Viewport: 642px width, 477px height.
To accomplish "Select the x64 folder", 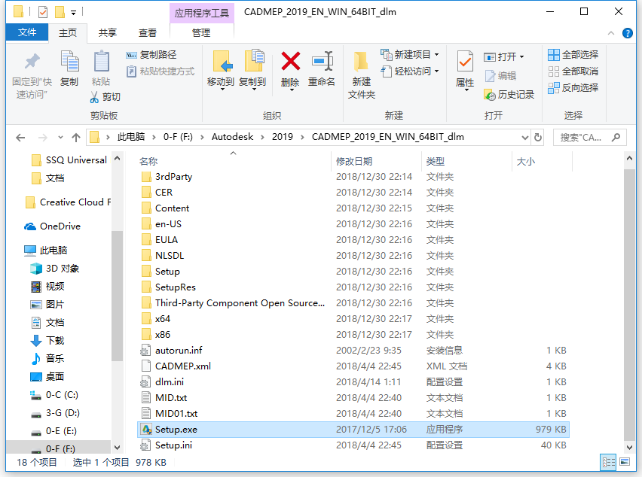I will (163, 319).
